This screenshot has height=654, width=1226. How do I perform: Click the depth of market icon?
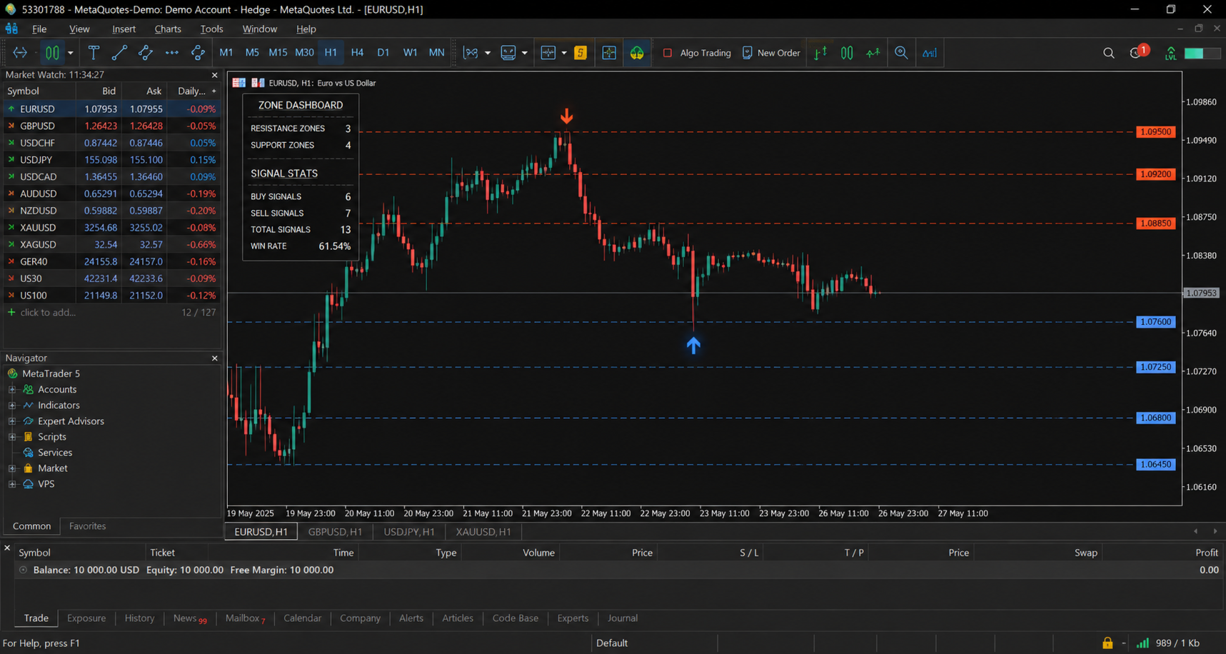pyautogui.click(x=609, y=53)
